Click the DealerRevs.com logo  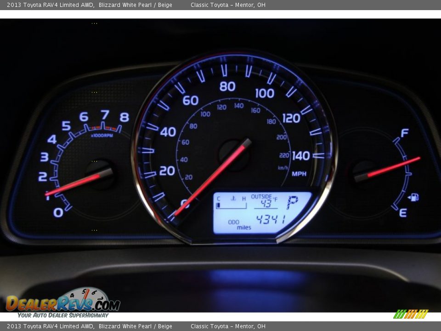point(63,302)
